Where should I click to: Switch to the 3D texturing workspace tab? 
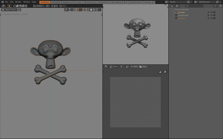(x=89, y=2)
